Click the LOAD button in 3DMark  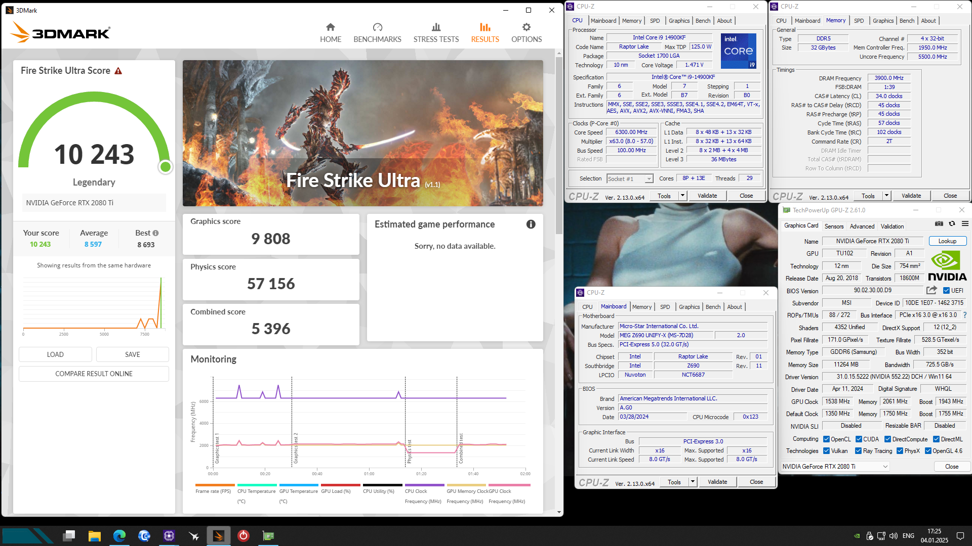(x=55, y=354)
